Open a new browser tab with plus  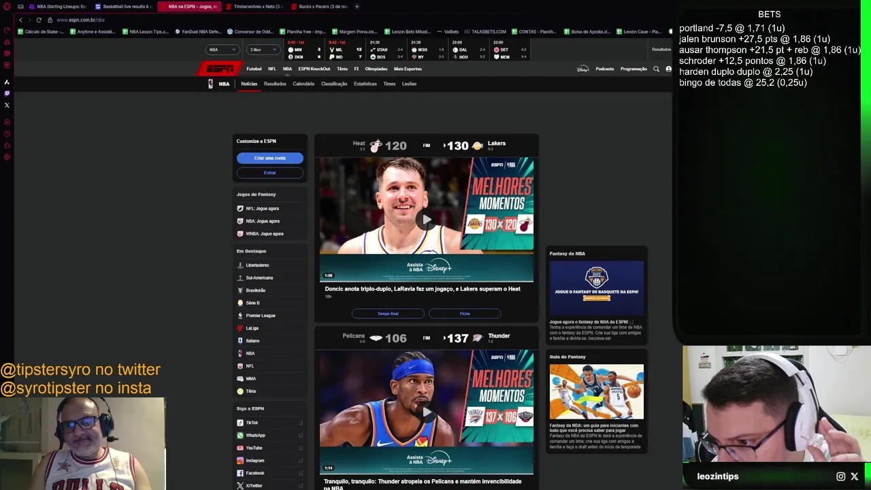click(357, 6)
